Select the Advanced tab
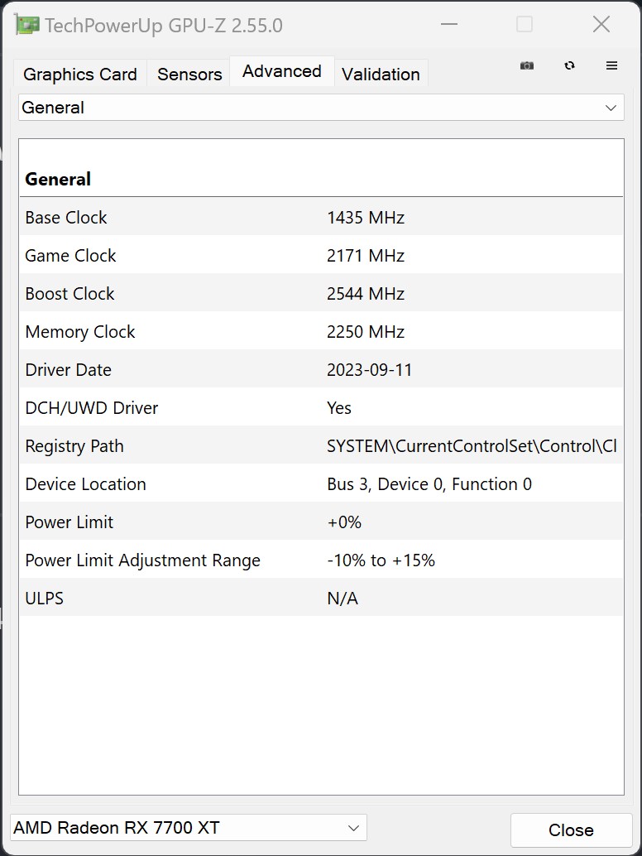This screenshot has height=856, width=642. point(282,71)
